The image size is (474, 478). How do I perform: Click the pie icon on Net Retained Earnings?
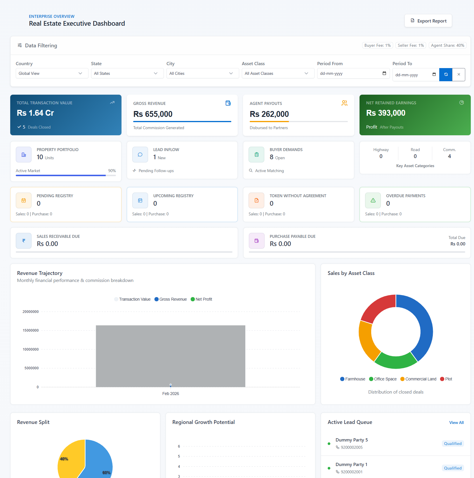coord(461,103)
